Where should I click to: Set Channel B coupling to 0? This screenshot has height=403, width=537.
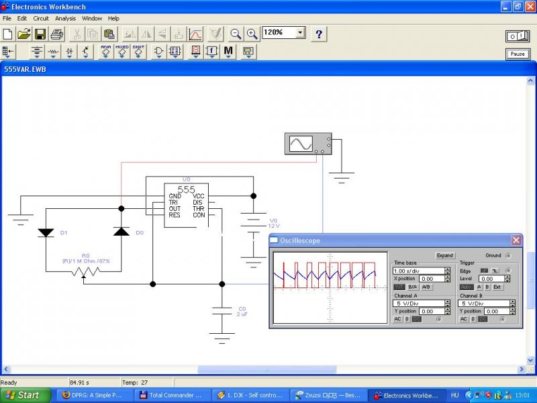click(x=473, y=319)
